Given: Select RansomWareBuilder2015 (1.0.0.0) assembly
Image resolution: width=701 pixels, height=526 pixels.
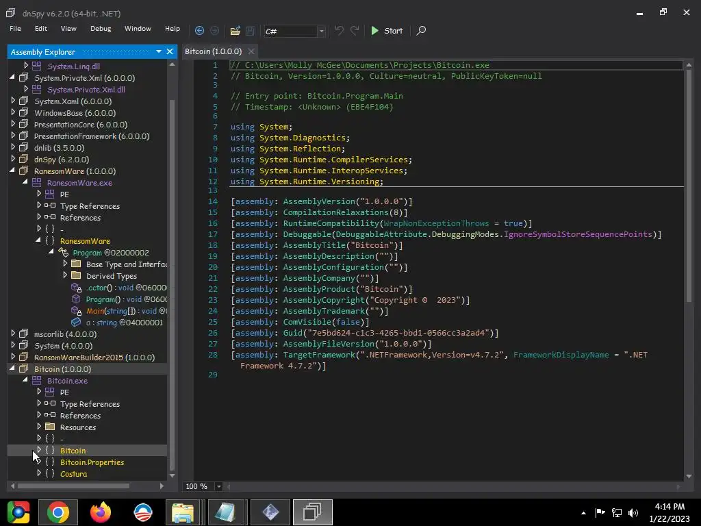Looking at the screenshot, I should 94,358.
